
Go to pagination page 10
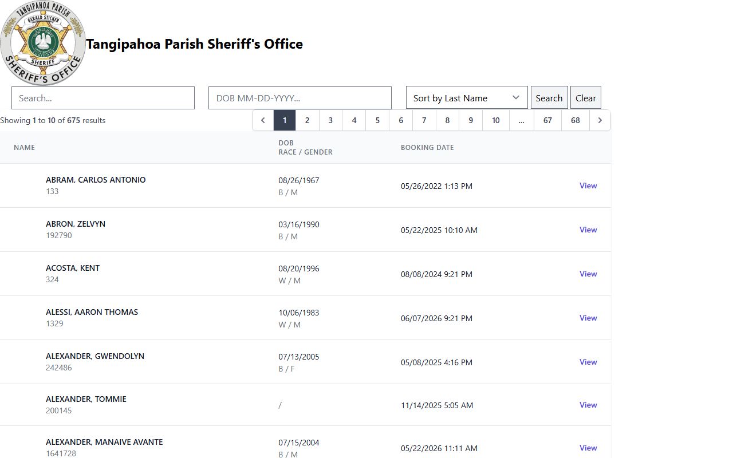(x=496, y=120)
